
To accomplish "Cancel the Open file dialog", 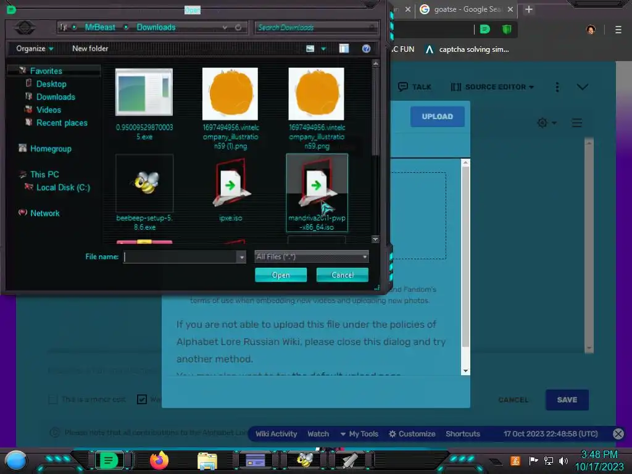I will pos(342,275).
